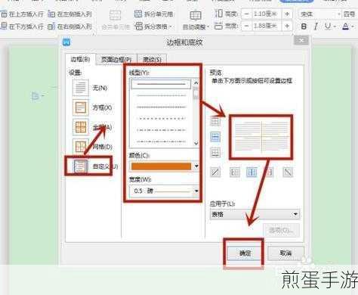Click the column width input field

266,26
